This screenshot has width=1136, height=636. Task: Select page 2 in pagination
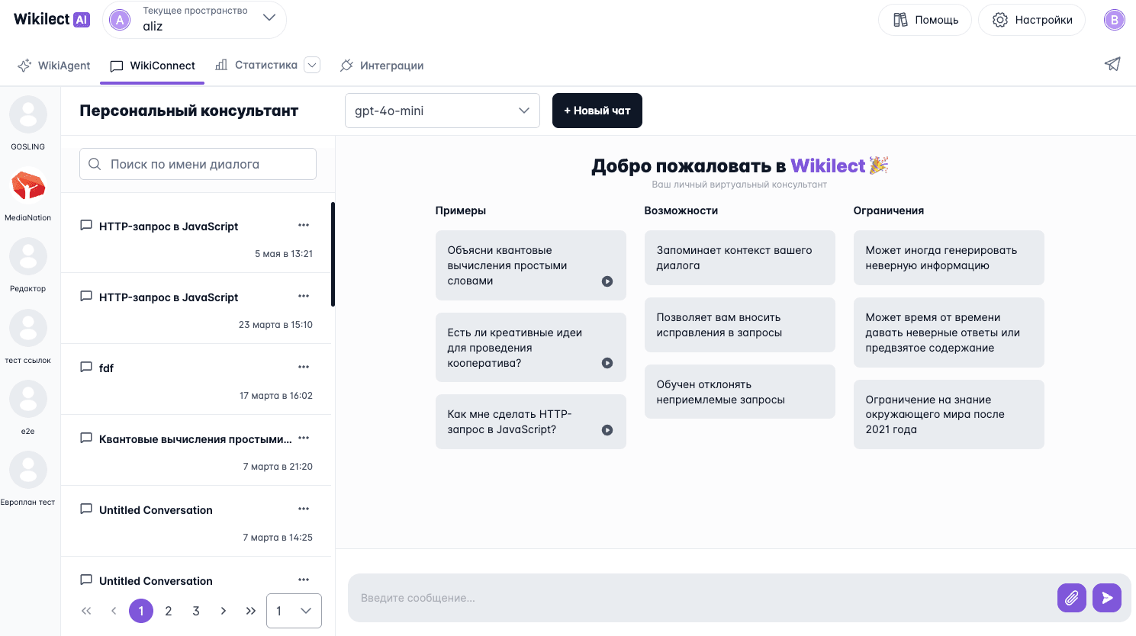pos(169,611)
